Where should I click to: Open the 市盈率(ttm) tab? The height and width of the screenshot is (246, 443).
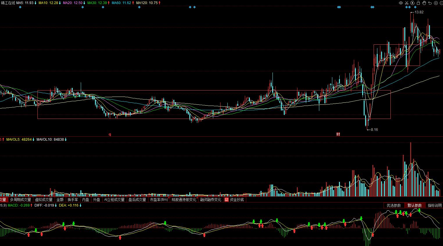(159, 200)
